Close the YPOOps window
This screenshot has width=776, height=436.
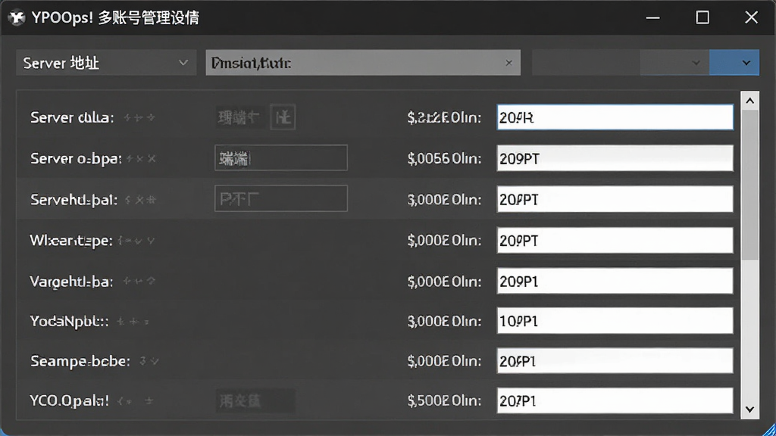[x=751, y=18]
